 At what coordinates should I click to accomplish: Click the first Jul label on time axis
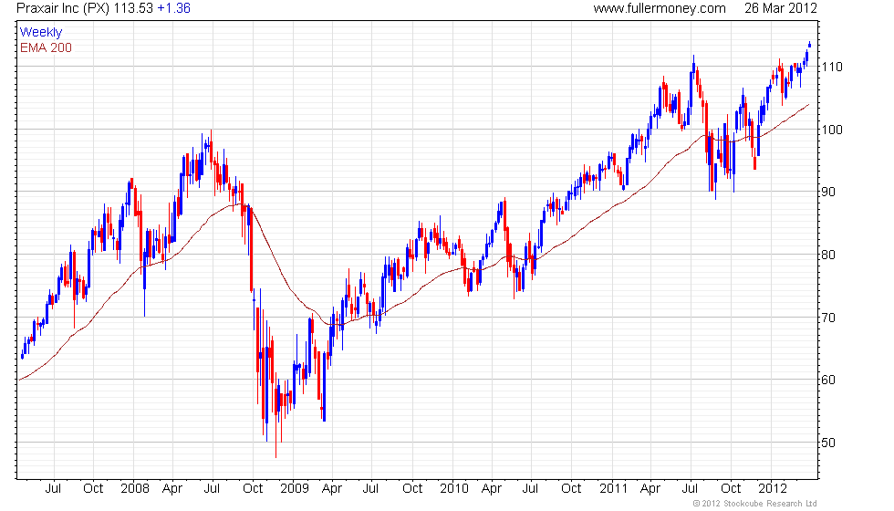53,488
